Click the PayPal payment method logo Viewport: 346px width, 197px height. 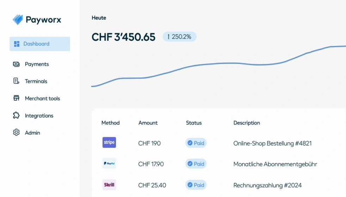coord(109,163)
